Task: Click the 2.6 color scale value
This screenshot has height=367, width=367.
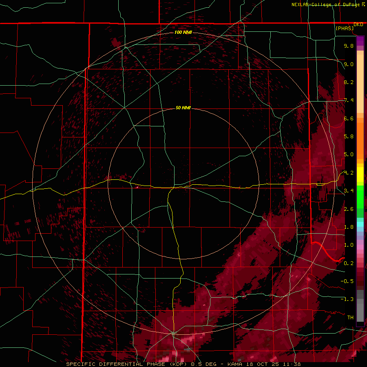Action: click(x=349, y=209)
